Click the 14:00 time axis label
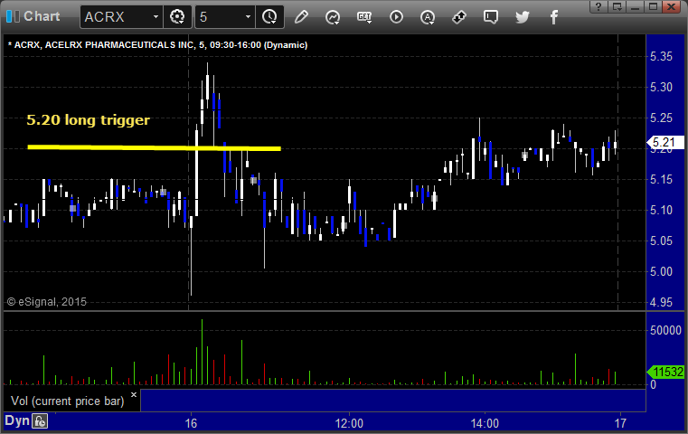The width and height of the screenshot is (688, 434). 485,423
